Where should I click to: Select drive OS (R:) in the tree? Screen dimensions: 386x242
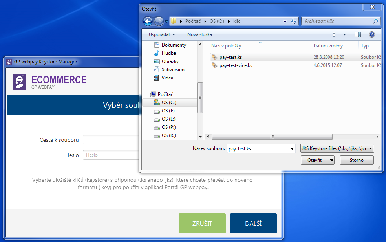pyautogui.click(x=168, y=135)
